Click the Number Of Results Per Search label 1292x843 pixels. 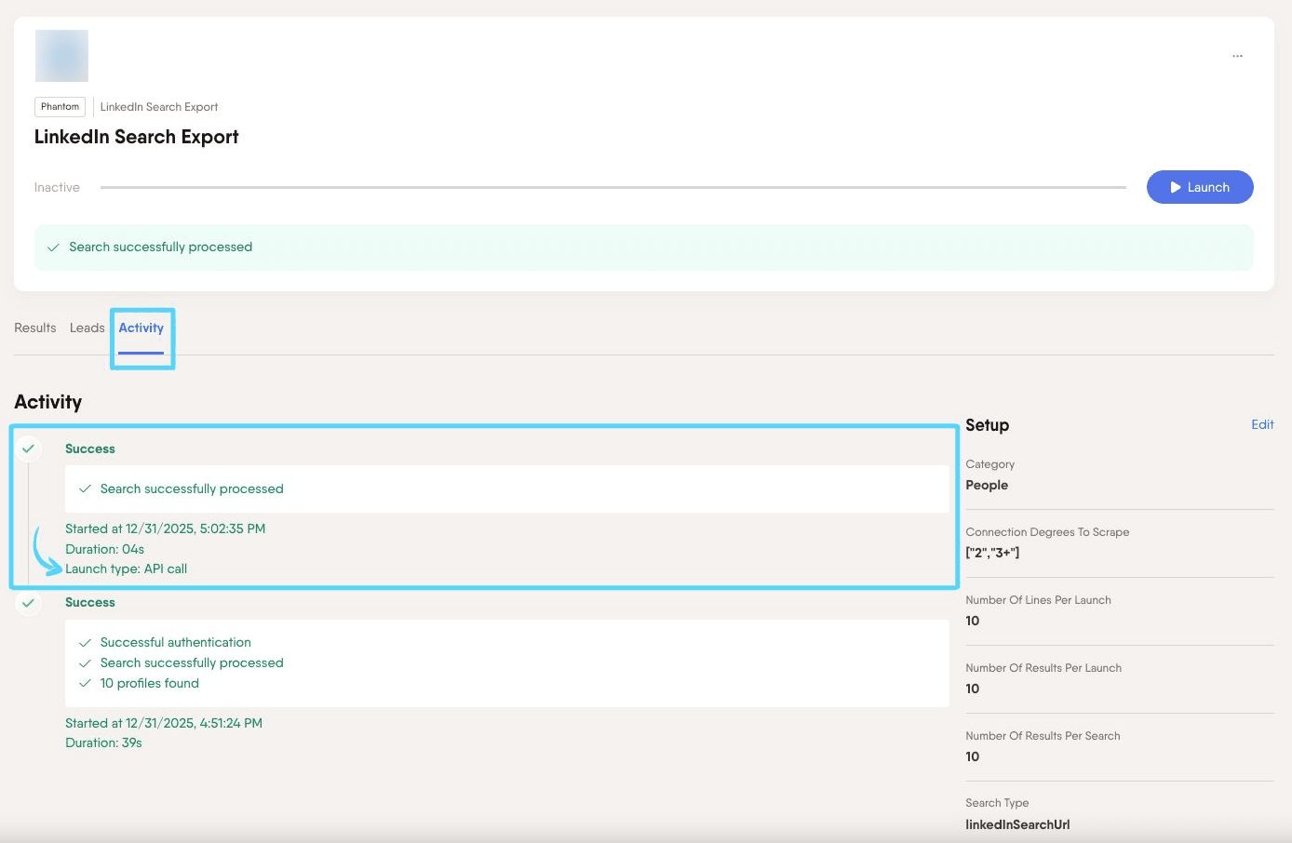pyautogui.click(x=1043, y=736)
